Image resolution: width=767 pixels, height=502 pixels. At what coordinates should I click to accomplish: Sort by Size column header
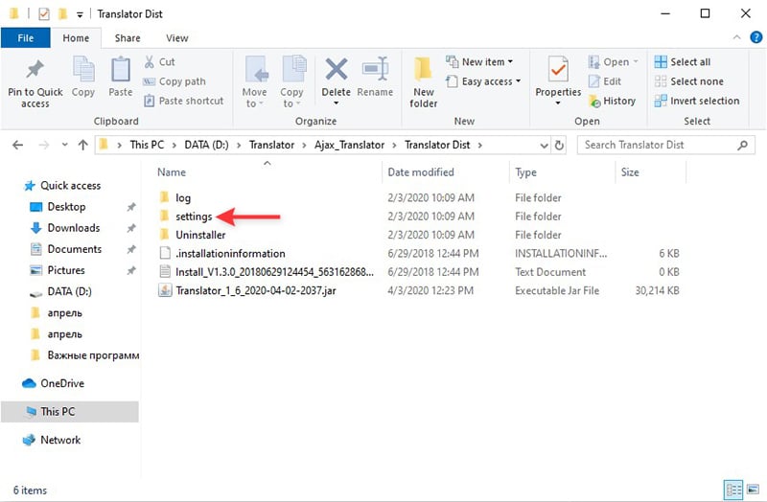click(x=630, y=172)
